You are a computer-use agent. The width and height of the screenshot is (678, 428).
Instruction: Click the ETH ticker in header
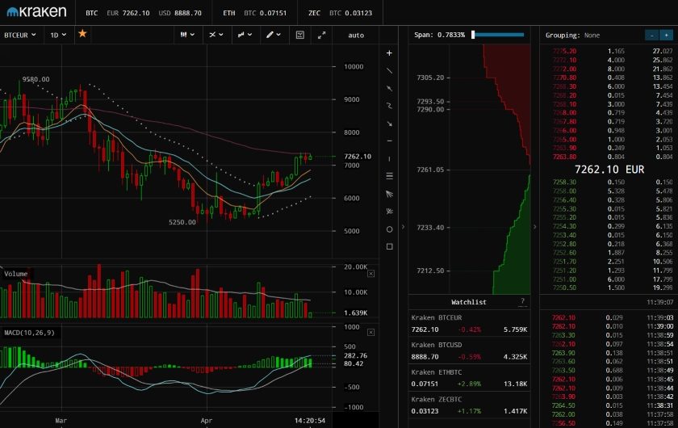229,13
